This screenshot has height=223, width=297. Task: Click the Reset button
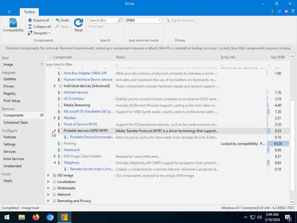pyautogui.click(x=78, y=25)
